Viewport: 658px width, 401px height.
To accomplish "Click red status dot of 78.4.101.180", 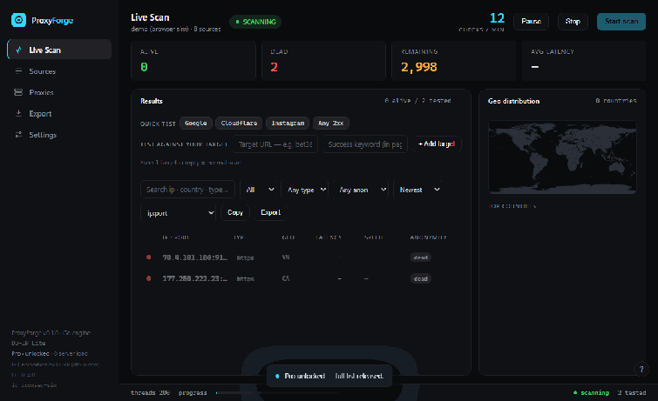I will pos(148,257).
